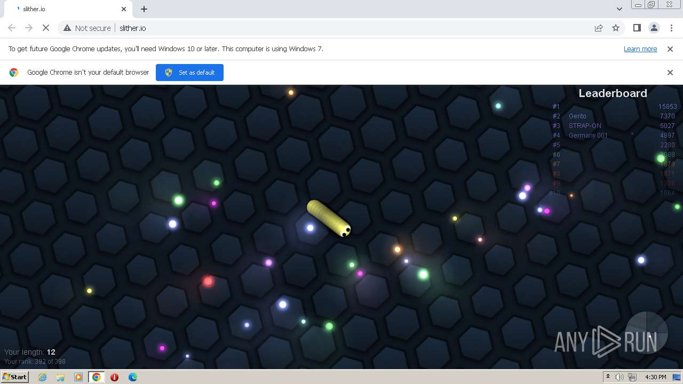Viewport: 683px width, 384px height.
Task: Open Chrome side panel
Action: coord(637,28)
